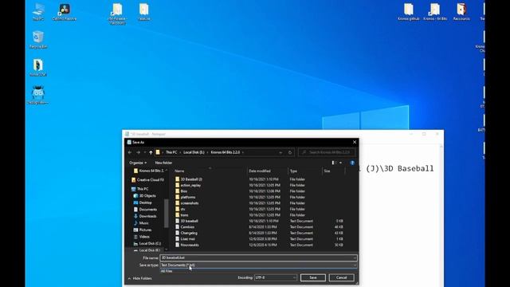Click the Cancel button
Image resolution: width=510 pixels, height=287 pixels.
tap(342, 277)
